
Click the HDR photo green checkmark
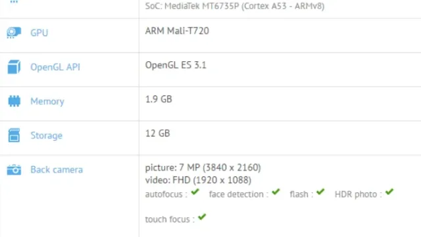[x=389, y=192]
